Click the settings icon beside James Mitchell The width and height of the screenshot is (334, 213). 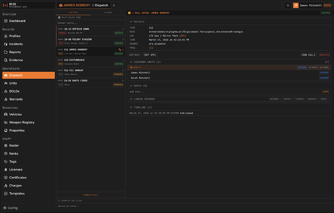tap(288, 5)
